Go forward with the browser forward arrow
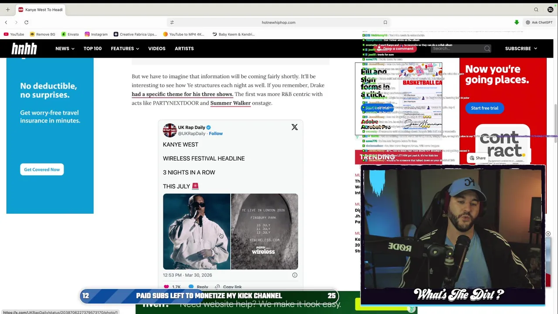558x314 pixels. [16, 22]
